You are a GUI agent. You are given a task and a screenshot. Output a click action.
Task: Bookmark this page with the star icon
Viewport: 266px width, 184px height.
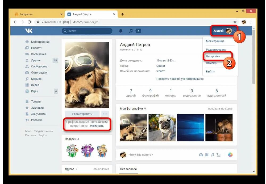click(235, 22)
